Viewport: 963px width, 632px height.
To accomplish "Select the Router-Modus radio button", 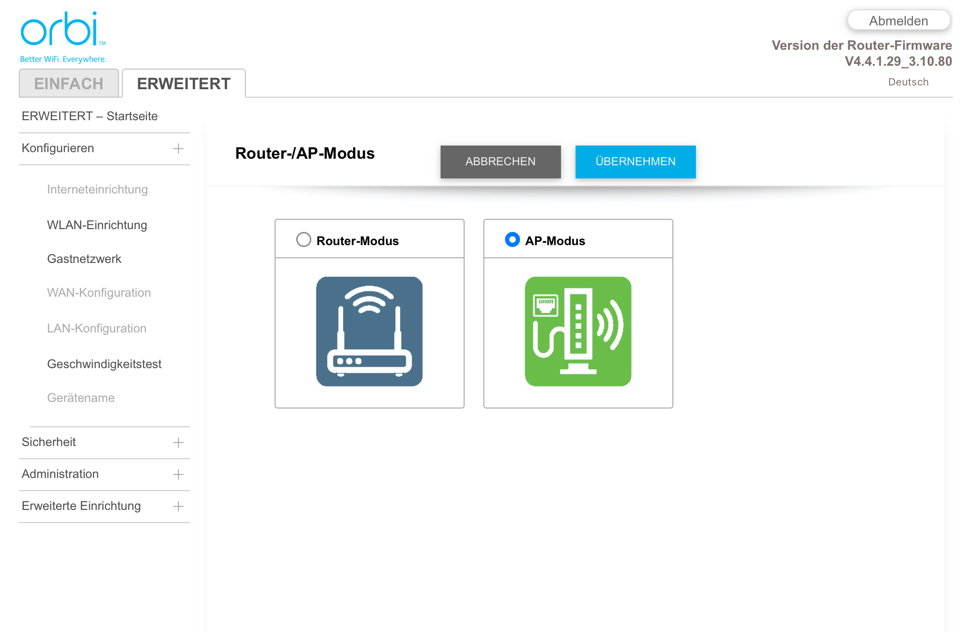I will 304,240.
